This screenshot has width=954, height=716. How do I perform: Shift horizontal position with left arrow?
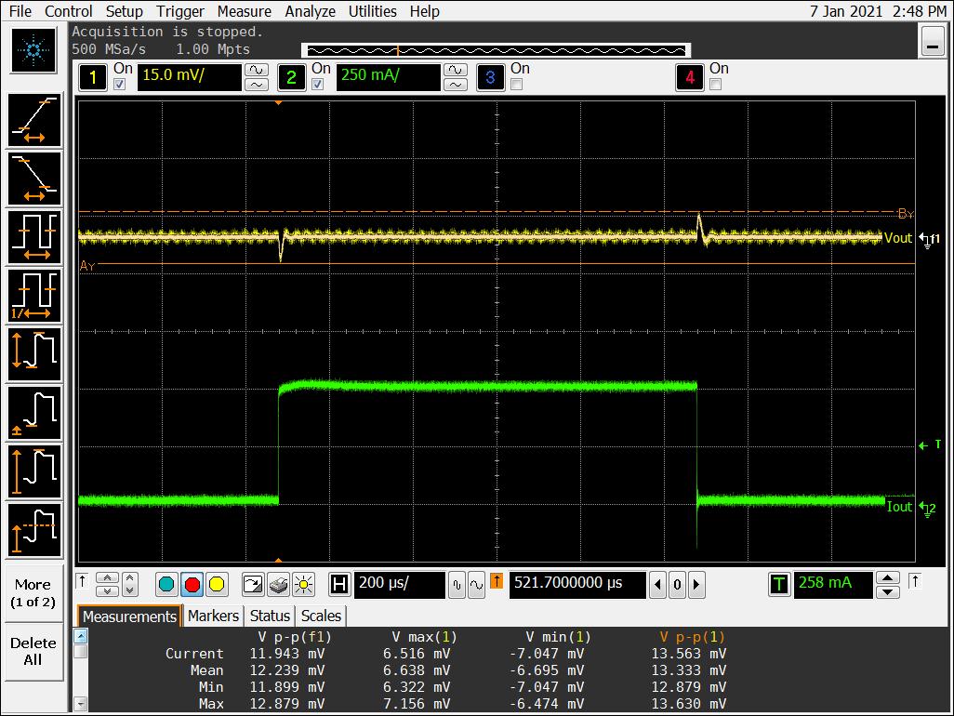click(657, 585)
